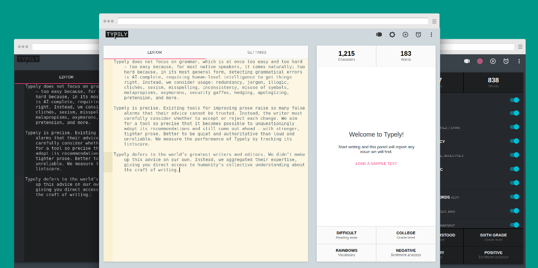Open the three-dot menu in front window
Image resolution: width=538 pixels, height=268 pixels.
click(x=431, y=34)
